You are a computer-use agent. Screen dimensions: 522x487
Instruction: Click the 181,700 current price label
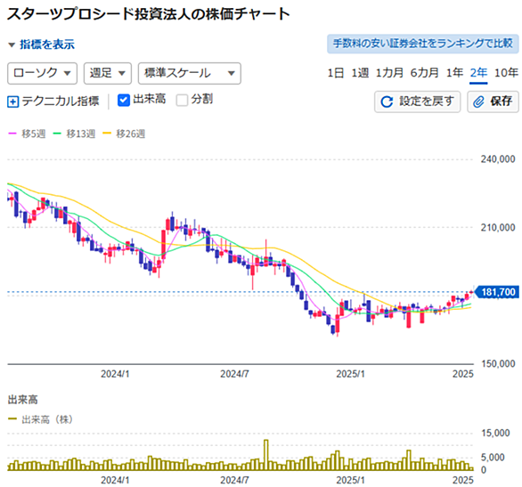496,292
